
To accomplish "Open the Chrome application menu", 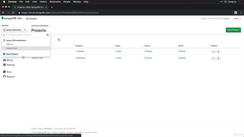I will coord(12,2).
